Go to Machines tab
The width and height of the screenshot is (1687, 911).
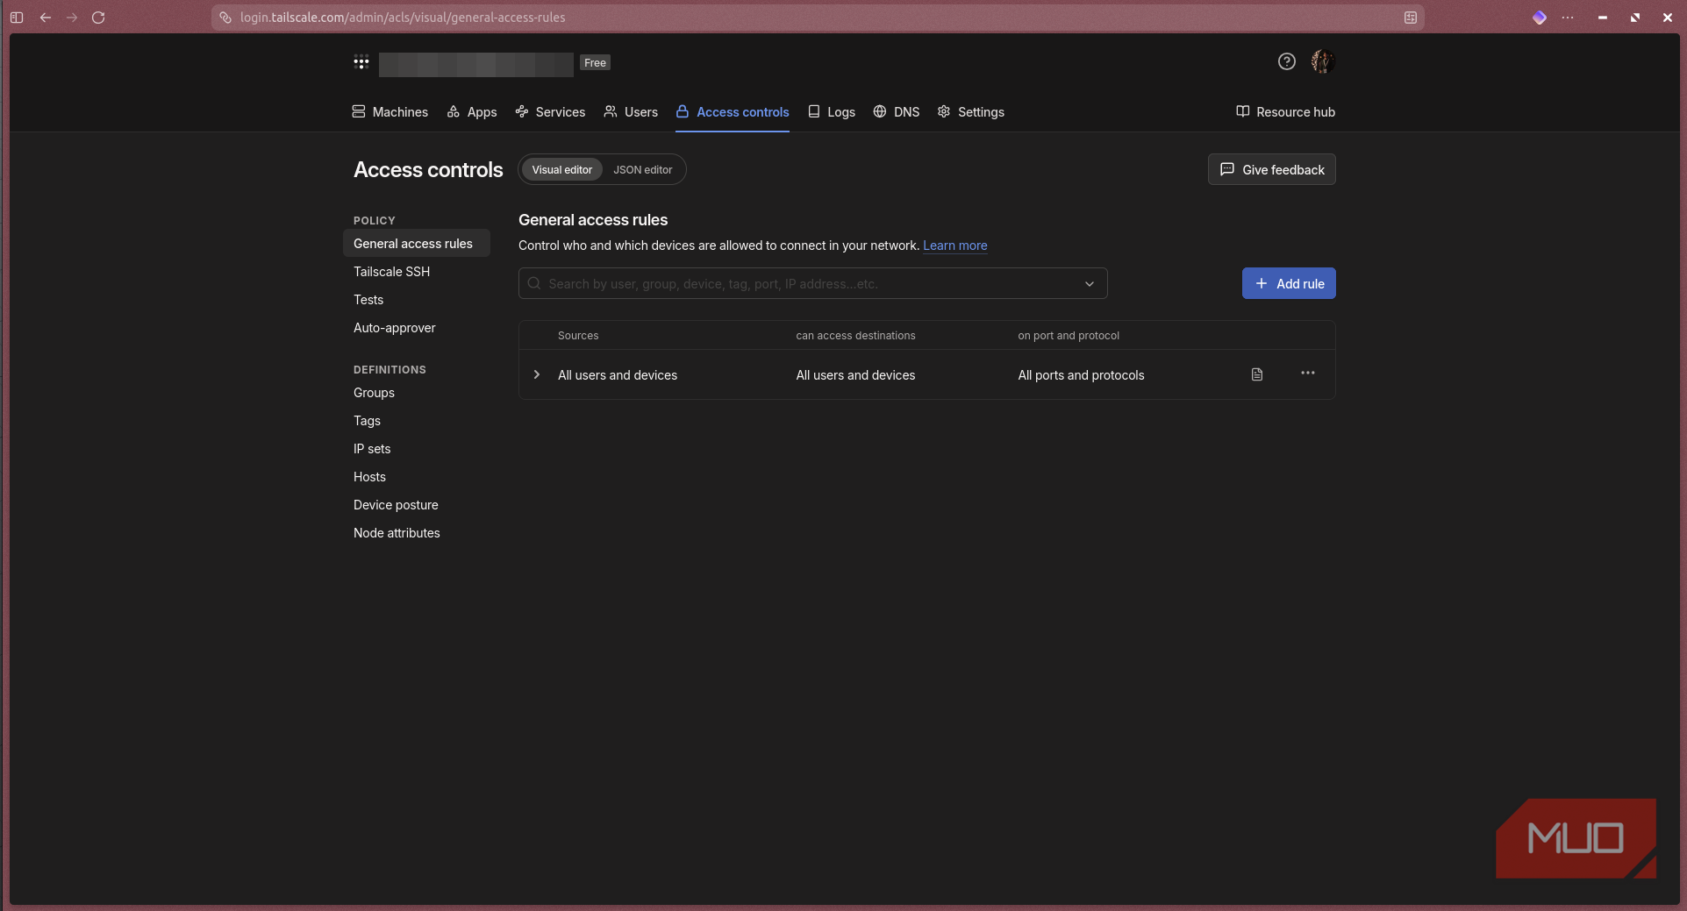[390, 112]
